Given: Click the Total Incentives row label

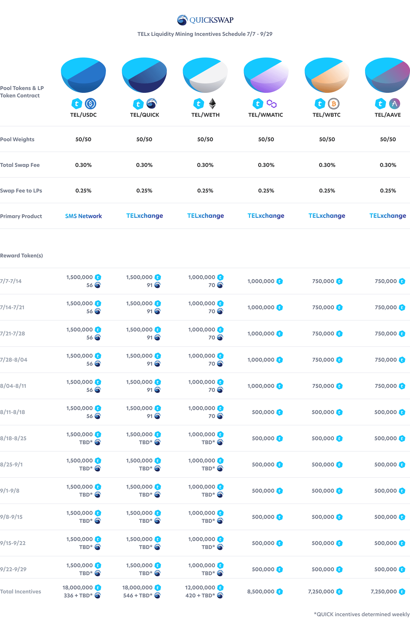Looking at the screenshot, I should tap(20, 591).
